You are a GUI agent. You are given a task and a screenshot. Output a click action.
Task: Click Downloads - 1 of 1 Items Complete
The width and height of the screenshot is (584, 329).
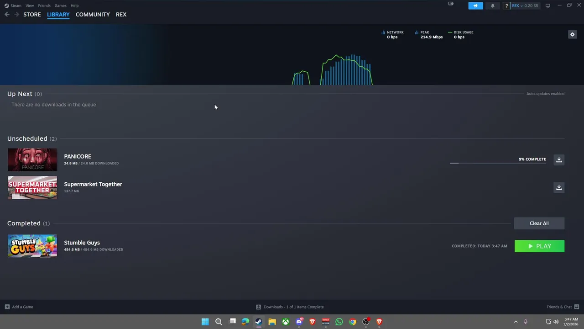[294, 307]
